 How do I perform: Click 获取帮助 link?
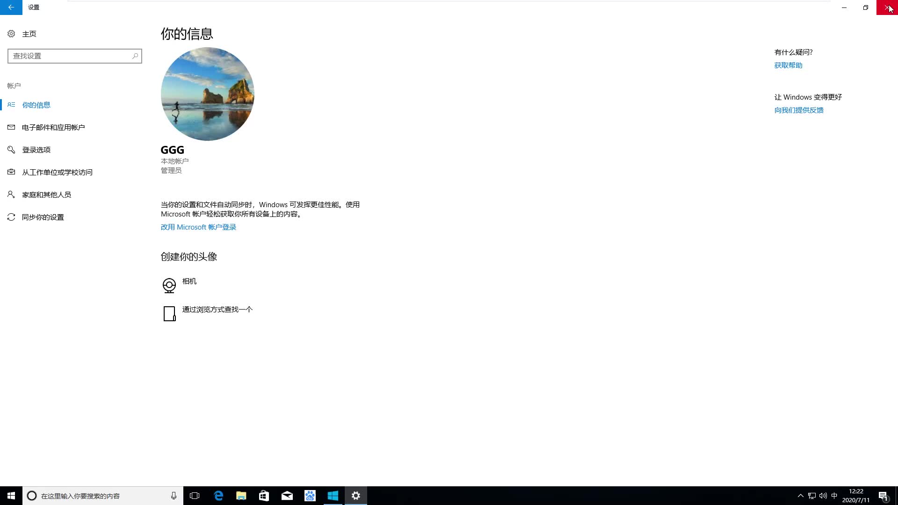788,65
